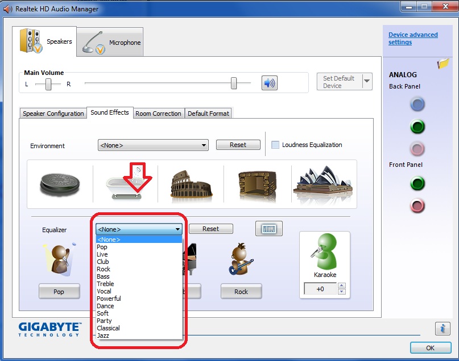The image size is (459, 361).
Task: Click the Rock preset button
Action: pos(241,291)
